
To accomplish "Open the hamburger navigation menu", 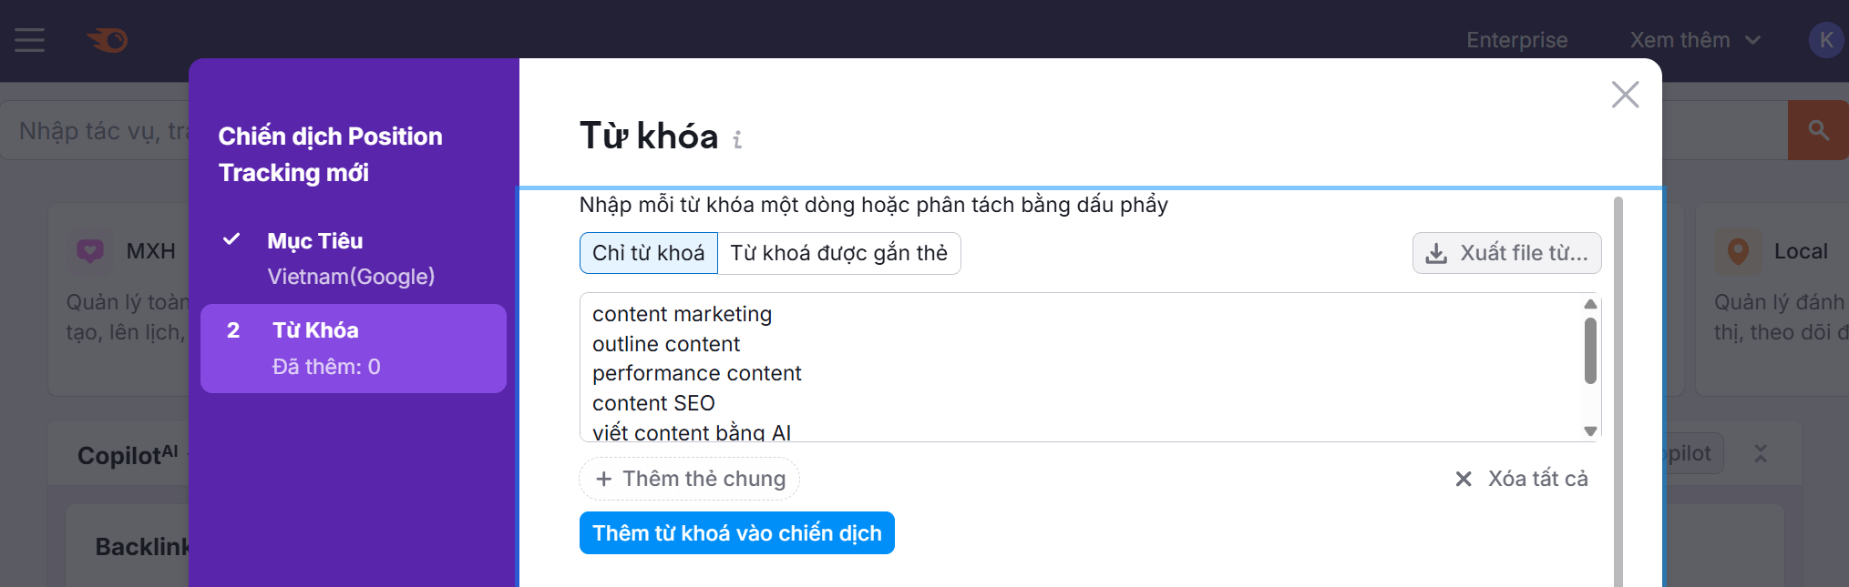I will click(28, 39).
